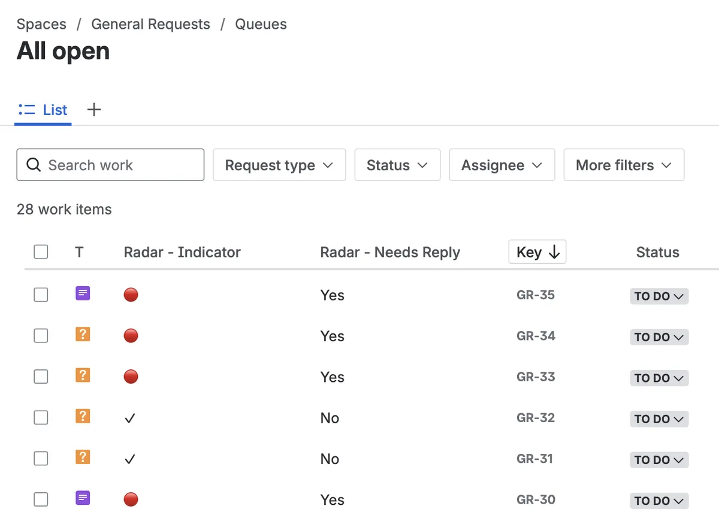Tick the checkbox for GR-31
Viewport: 719px width, 530px height.
point(41,458)
